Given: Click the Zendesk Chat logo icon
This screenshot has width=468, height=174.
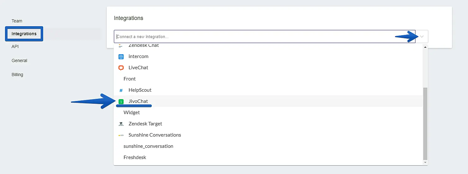Looking at the screenshot, I should 121,46.
